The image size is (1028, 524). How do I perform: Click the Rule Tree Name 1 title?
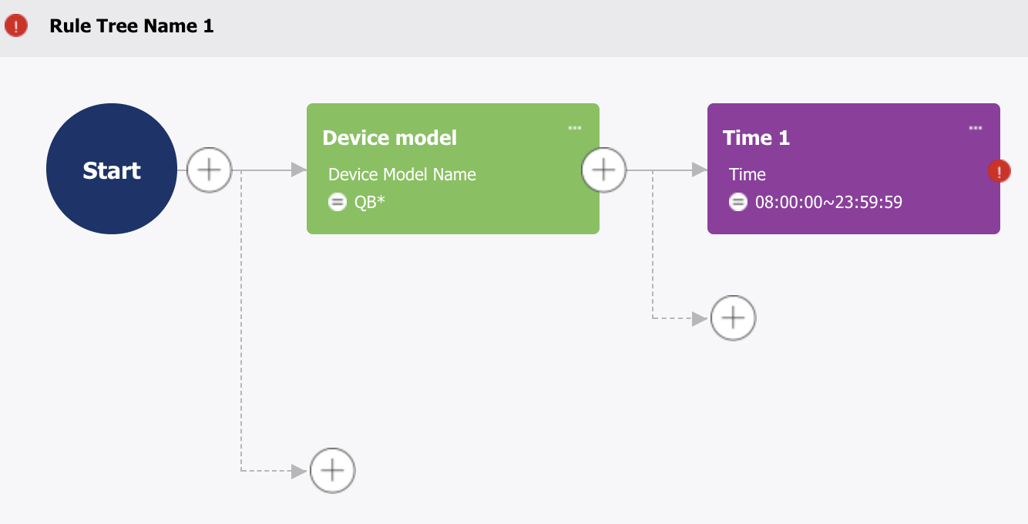(132, 25)
